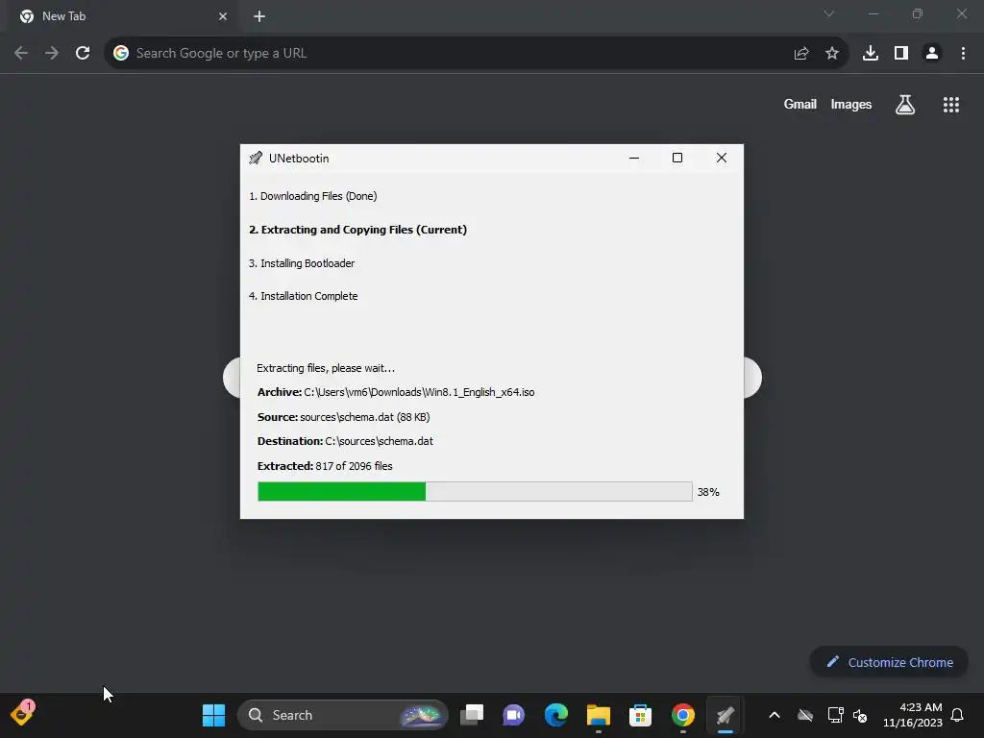The image size is (984, 738).
Task: Bookmark this tab with the star icon
Action: coord(832,54)
